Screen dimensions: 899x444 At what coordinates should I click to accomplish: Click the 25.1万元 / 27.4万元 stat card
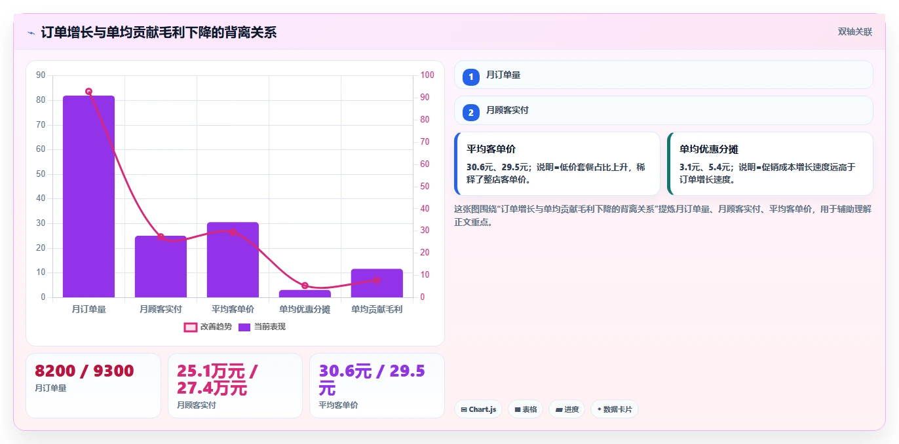(235, 386)
